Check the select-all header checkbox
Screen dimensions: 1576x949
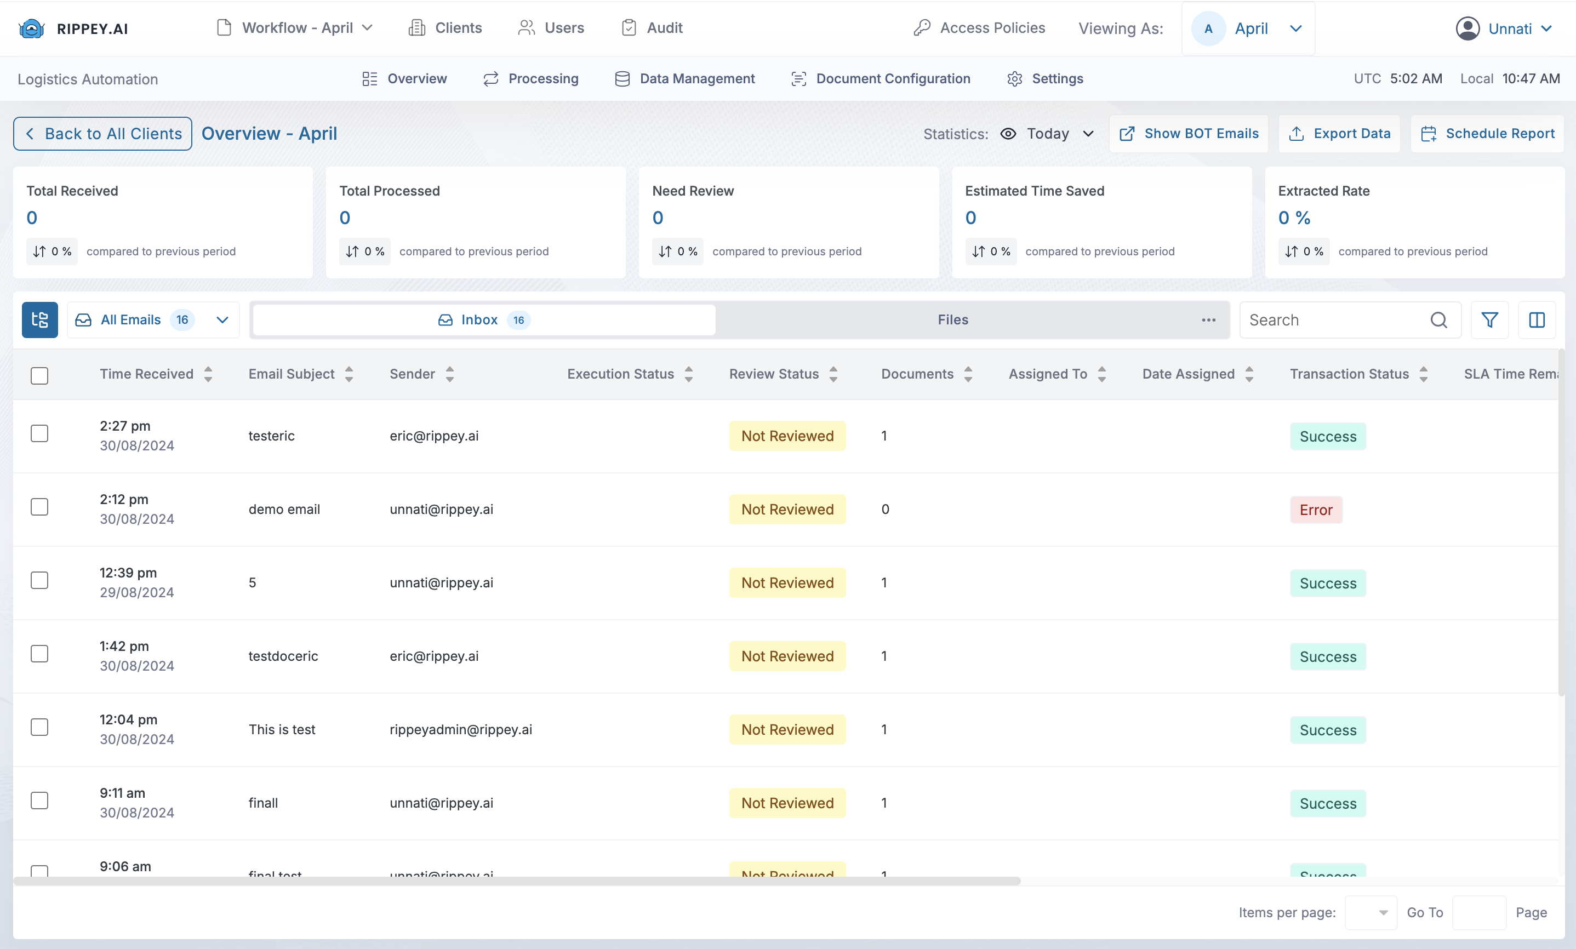[x=39, y=375]
